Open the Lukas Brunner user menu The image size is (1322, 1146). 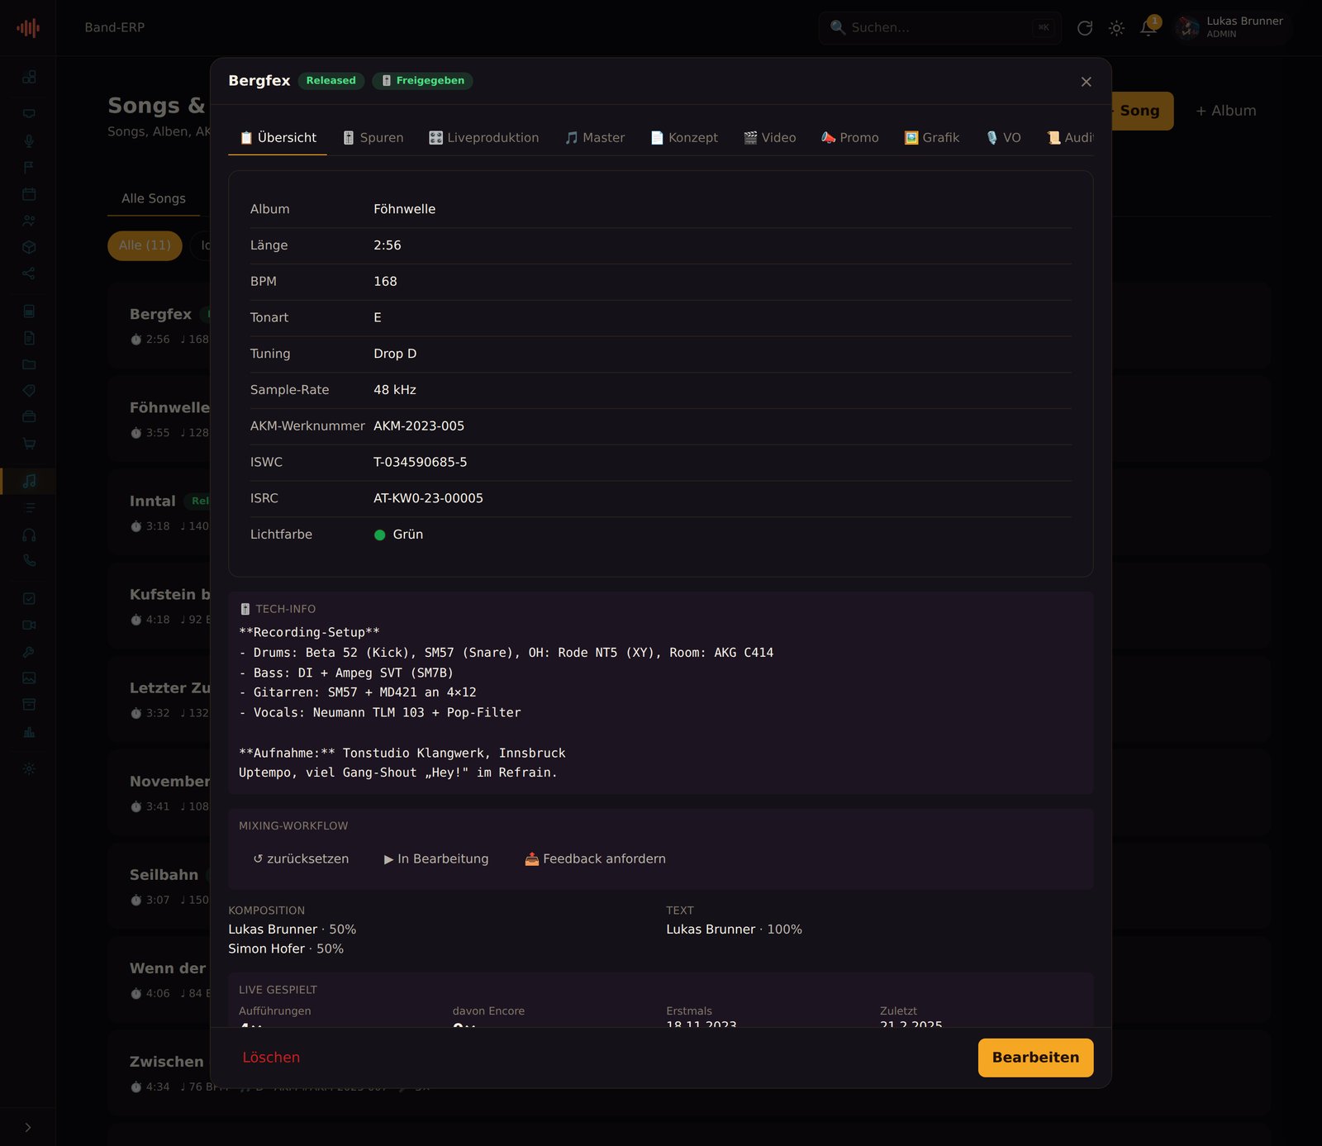[x=1233, y=27]
